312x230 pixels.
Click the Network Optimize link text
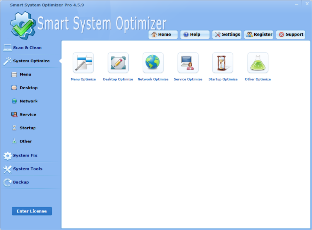click(x=153, y=79)
